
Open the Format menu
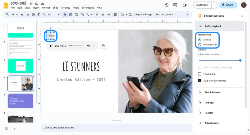pyautogui.click(x=46, y=8)
